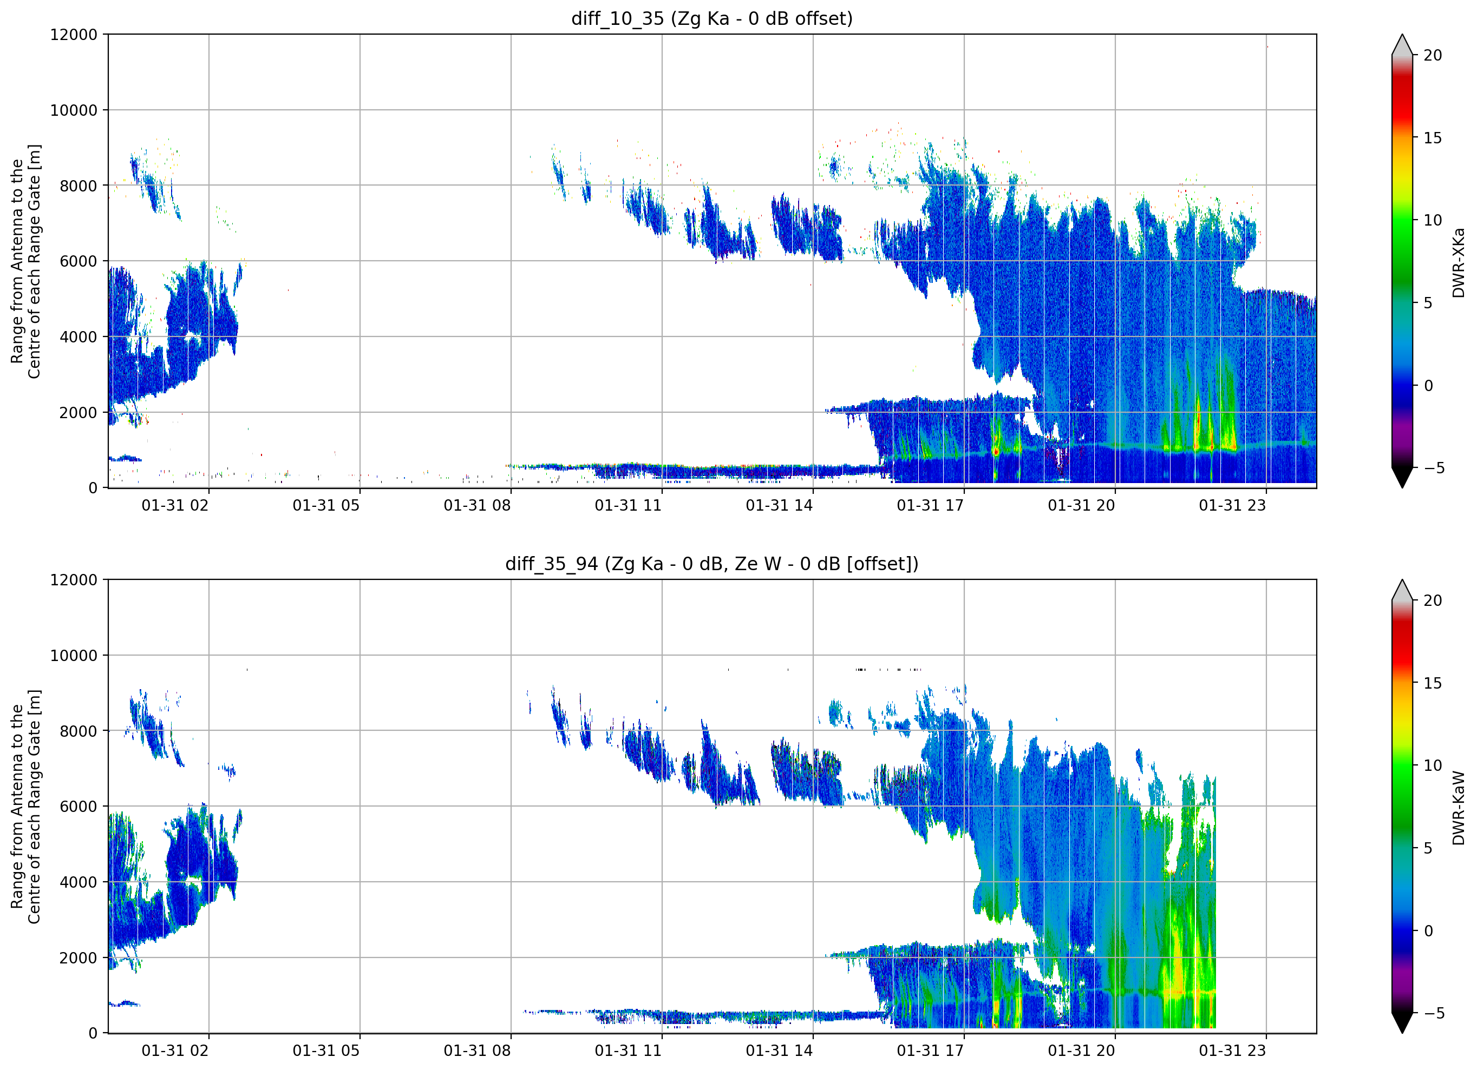Screen dimensions: 1477x1070
Task: Click the gray upper arrow of DWR-XKa colorbar
Action: tap(1402, 44)
